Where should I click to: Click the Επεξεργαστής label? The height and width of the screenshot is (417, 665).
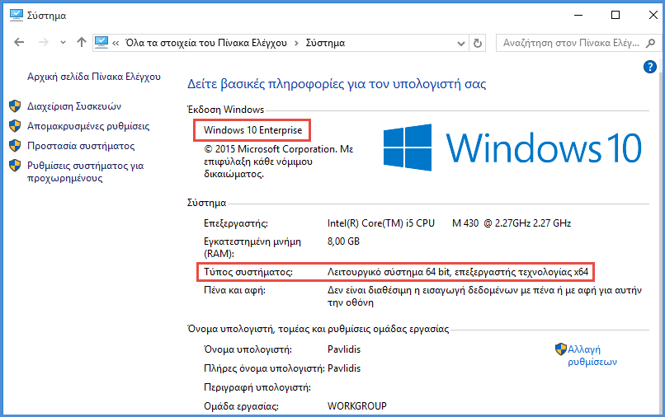[236, 223]
